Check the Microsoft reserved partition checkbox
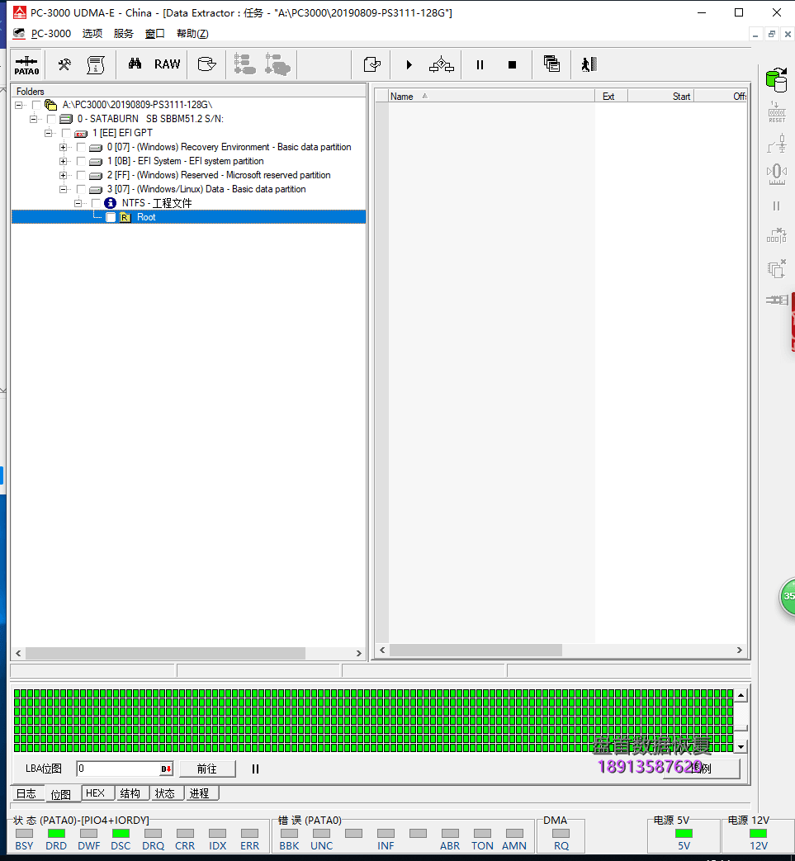The image size is (795, 861). click(81, 175)
